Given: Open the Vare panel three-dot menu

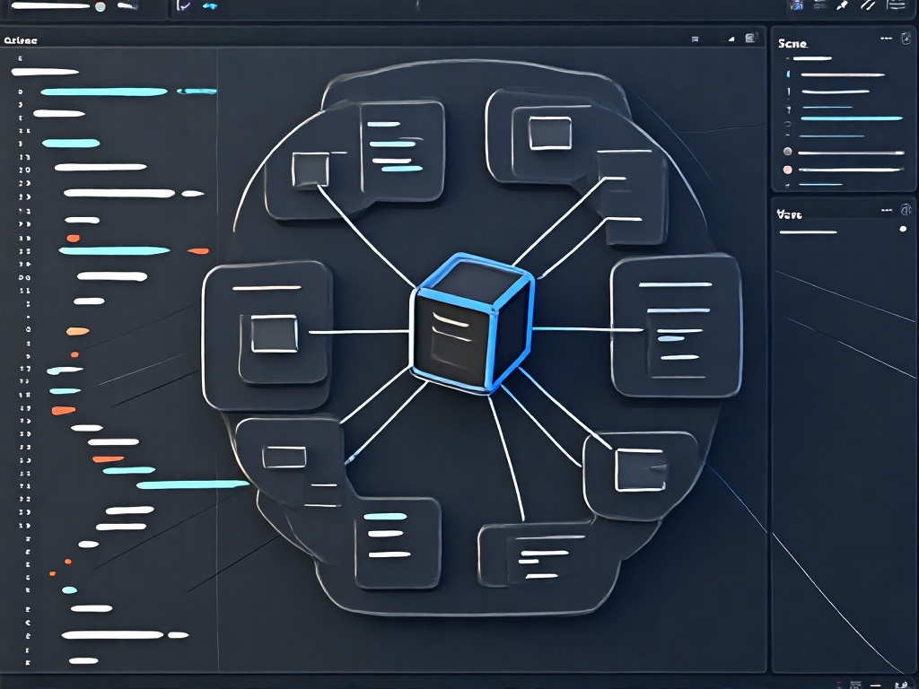Looking at the screenshot, I should pos(886,210).
